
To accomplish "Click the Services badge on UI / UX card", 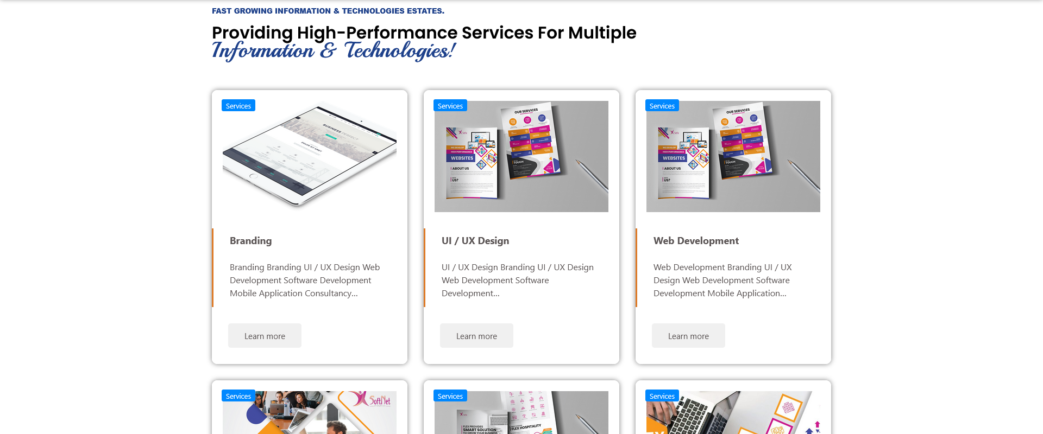I will click(x=450, y=106).
